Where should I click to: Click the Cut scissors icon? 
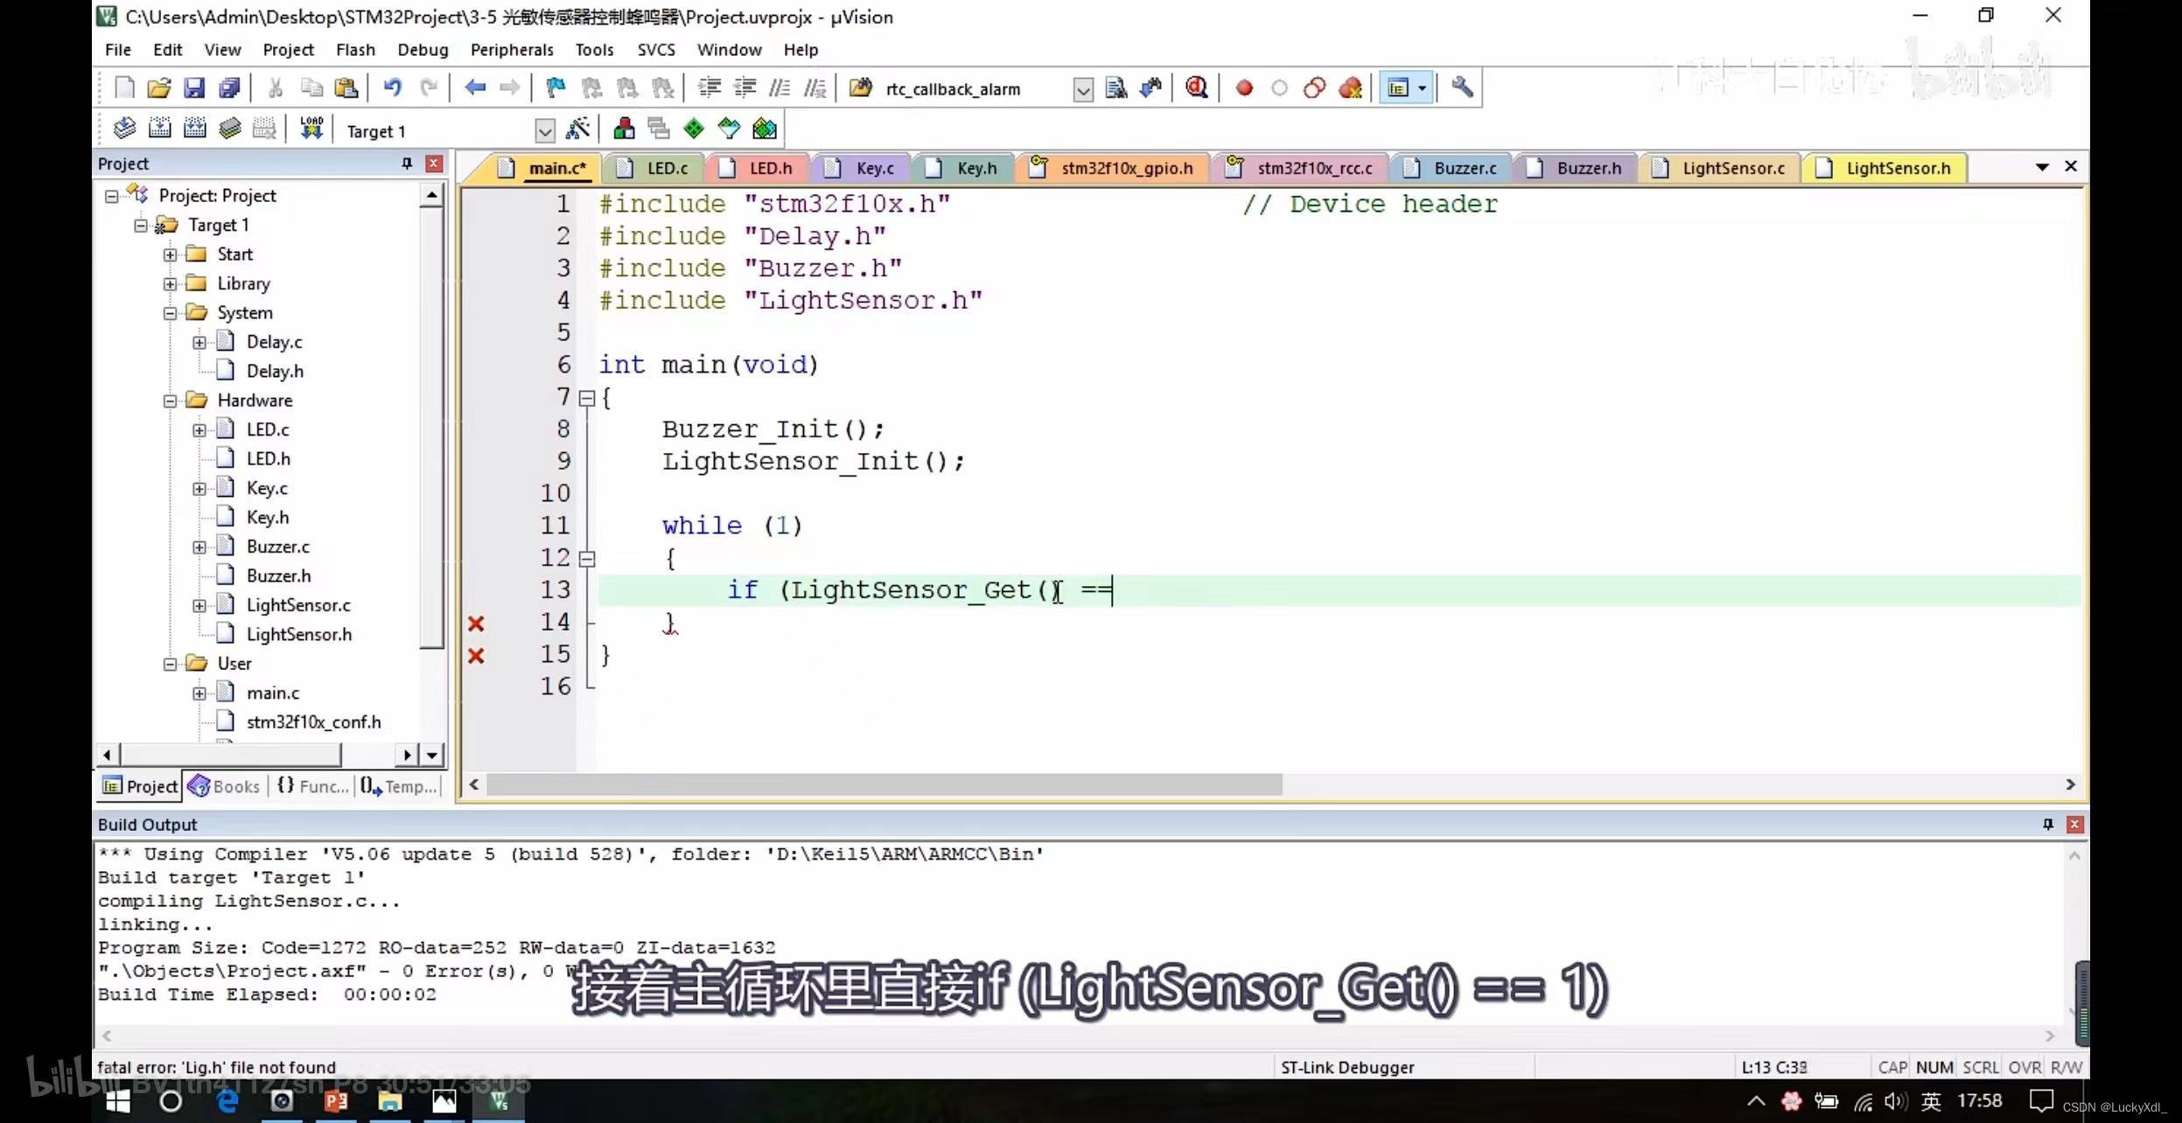coord(276,87)
